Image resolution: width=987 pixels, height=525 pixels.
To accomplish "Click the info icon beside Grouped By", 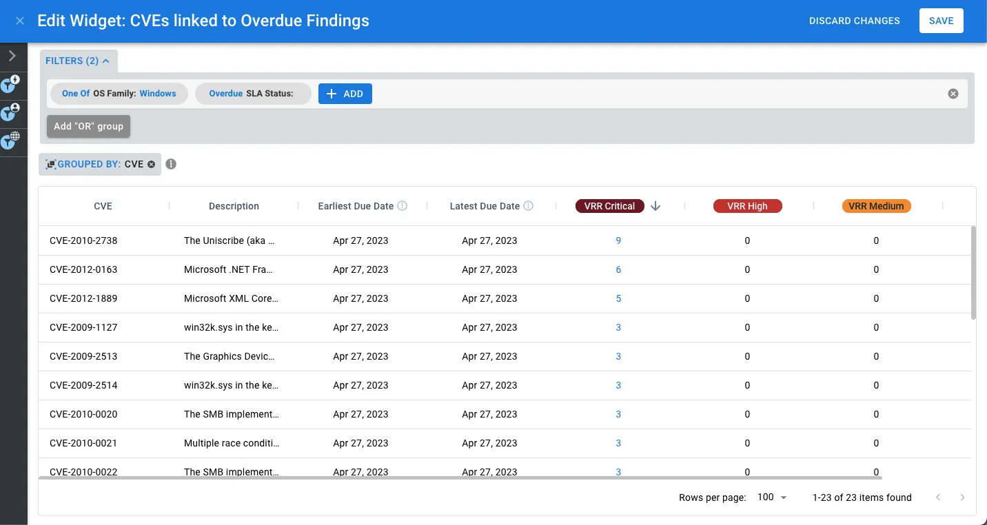I will click(x=171, y=164).
